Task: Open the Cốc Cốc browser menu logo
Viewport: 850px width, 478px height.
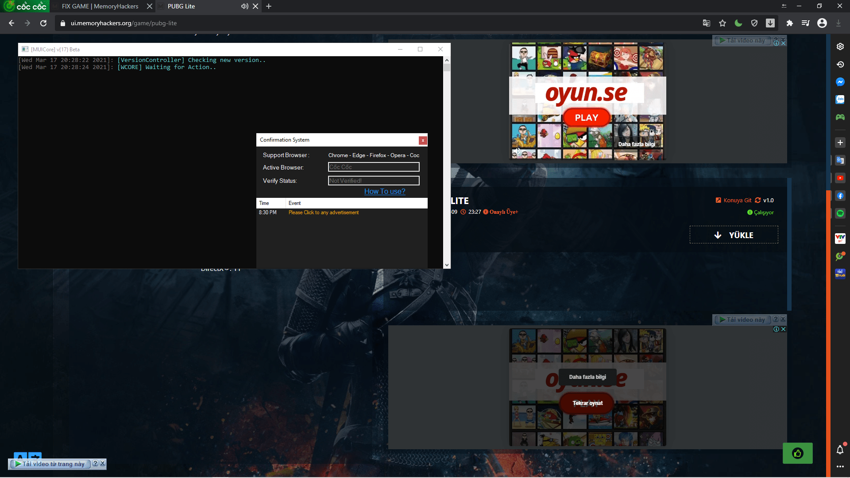Action: click(x=25, y=6)
